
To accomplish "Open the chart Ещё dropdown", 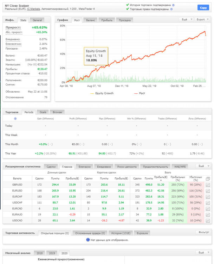I will [x=187, y=19].
